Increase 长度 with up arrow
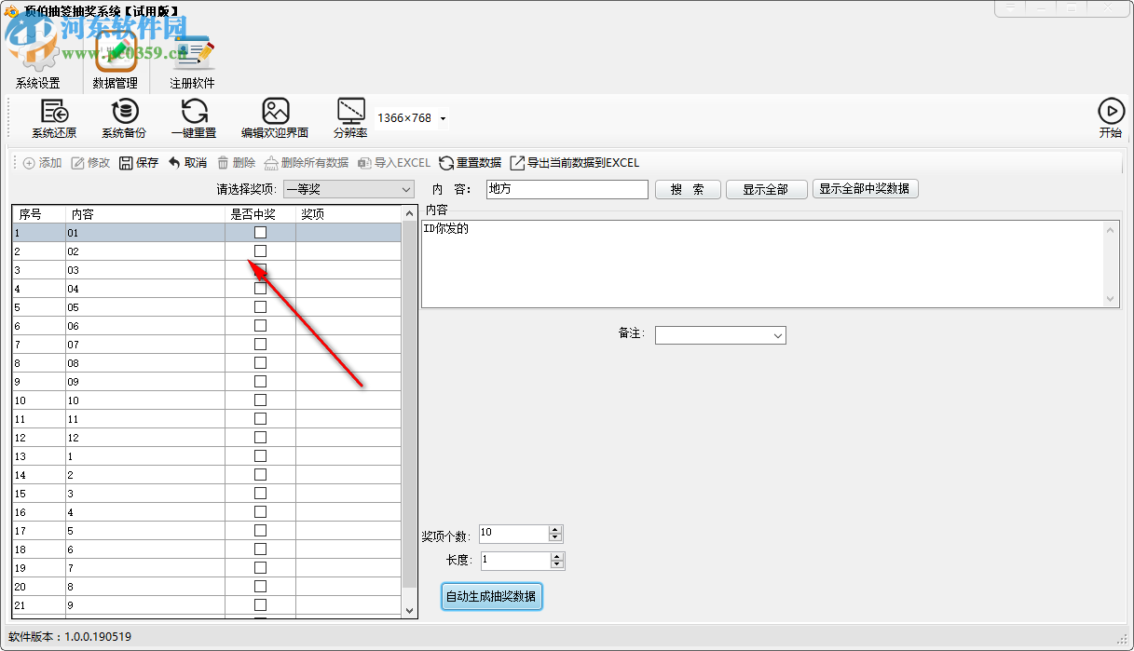The image size is (1134, 651). [557, 557]
